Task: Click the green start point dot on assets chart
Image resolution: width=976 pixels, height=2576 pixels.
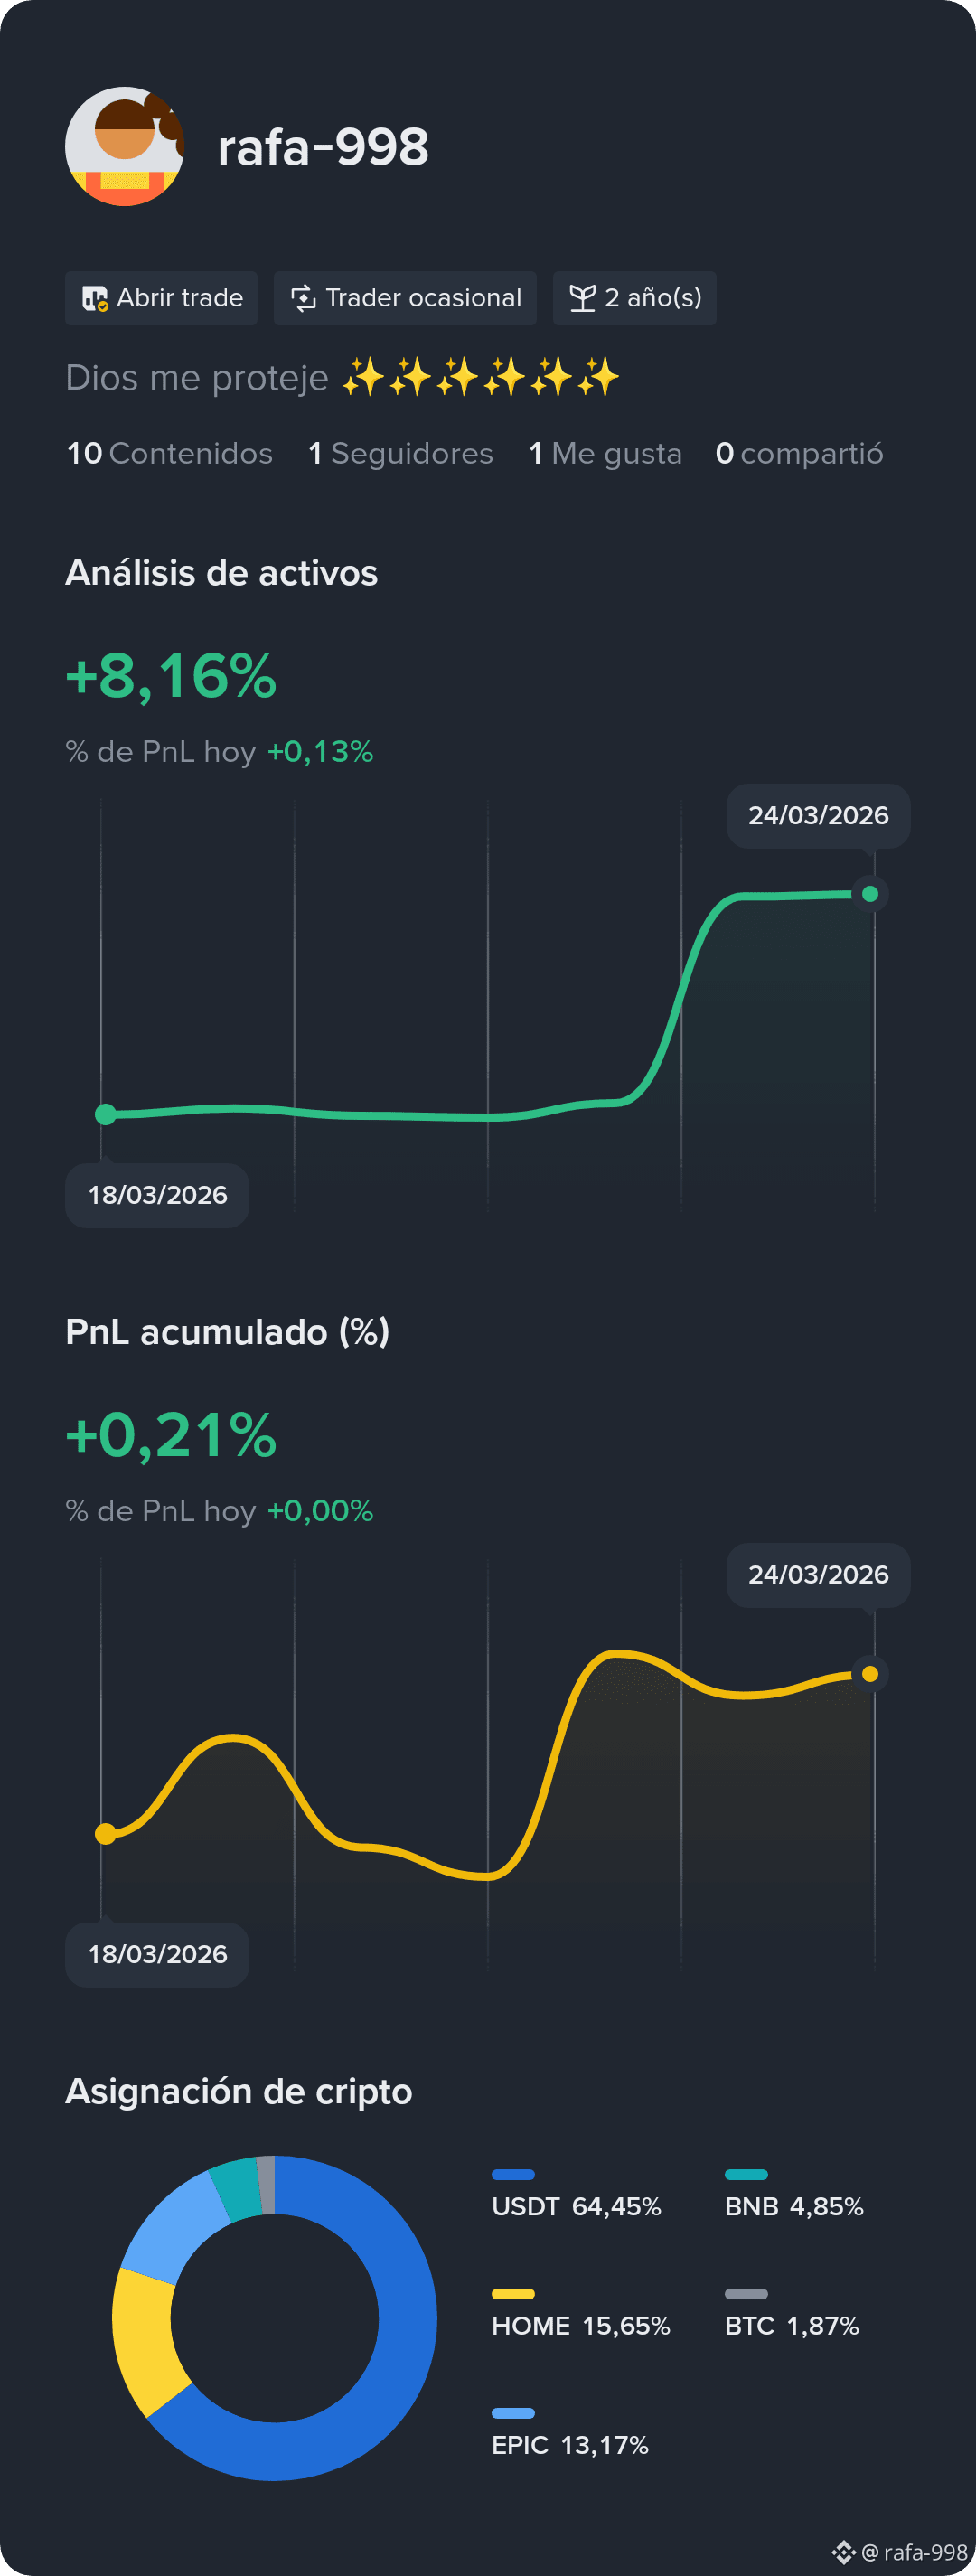Action: [x=105, y=1114]
